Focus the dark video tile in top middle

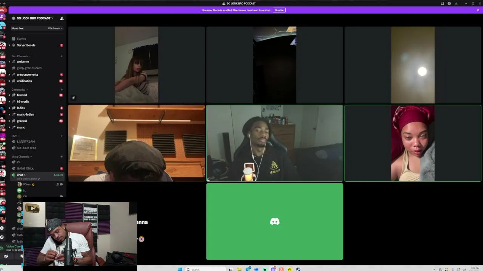(275, 65)
